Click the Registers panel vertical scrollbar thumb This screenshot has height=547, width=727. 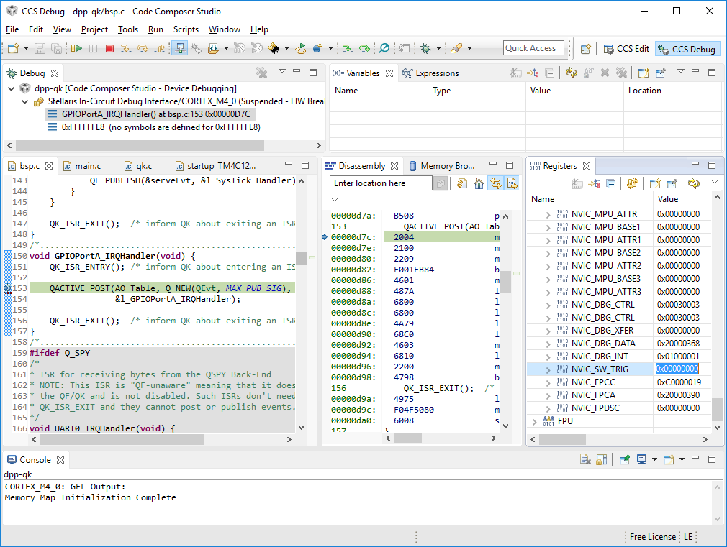coord(717,409)
